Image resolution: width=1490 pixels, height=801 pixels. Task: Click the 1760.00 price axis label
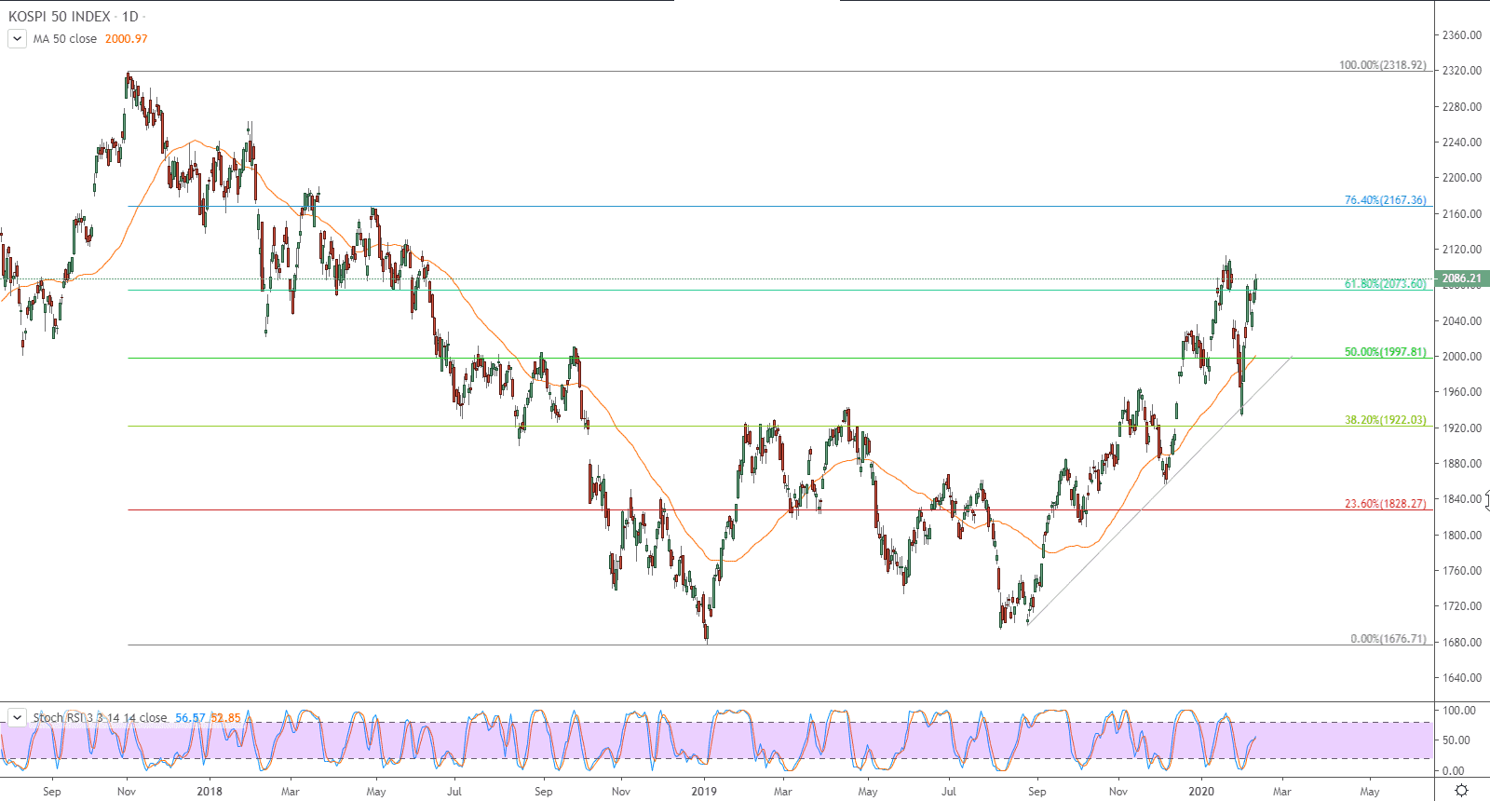pyautogui.click(x=1461, y=571)
